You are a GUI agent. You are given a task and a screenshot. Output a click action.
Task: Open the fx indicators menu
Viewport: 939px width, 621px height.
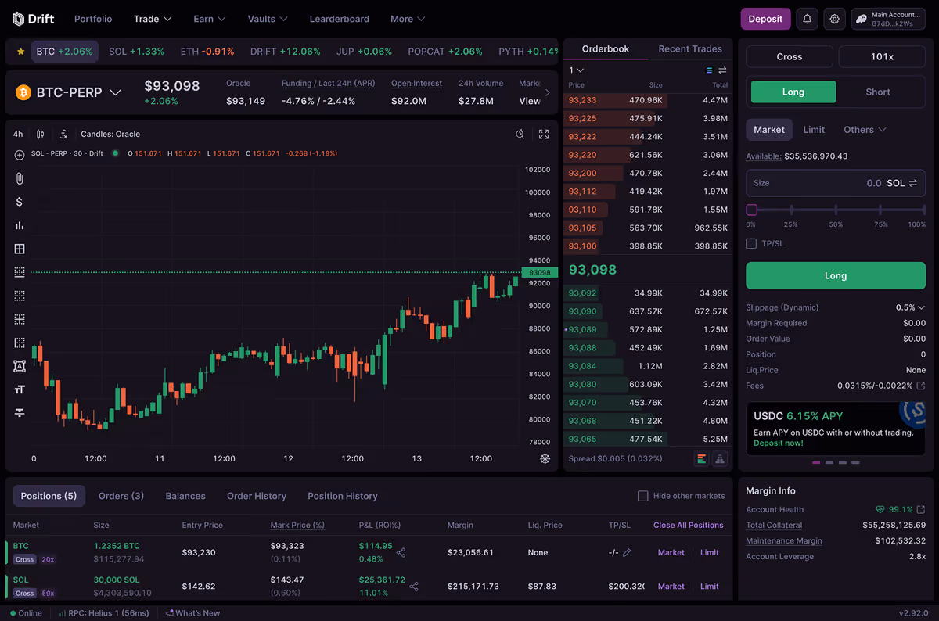[x=64, y=134]
